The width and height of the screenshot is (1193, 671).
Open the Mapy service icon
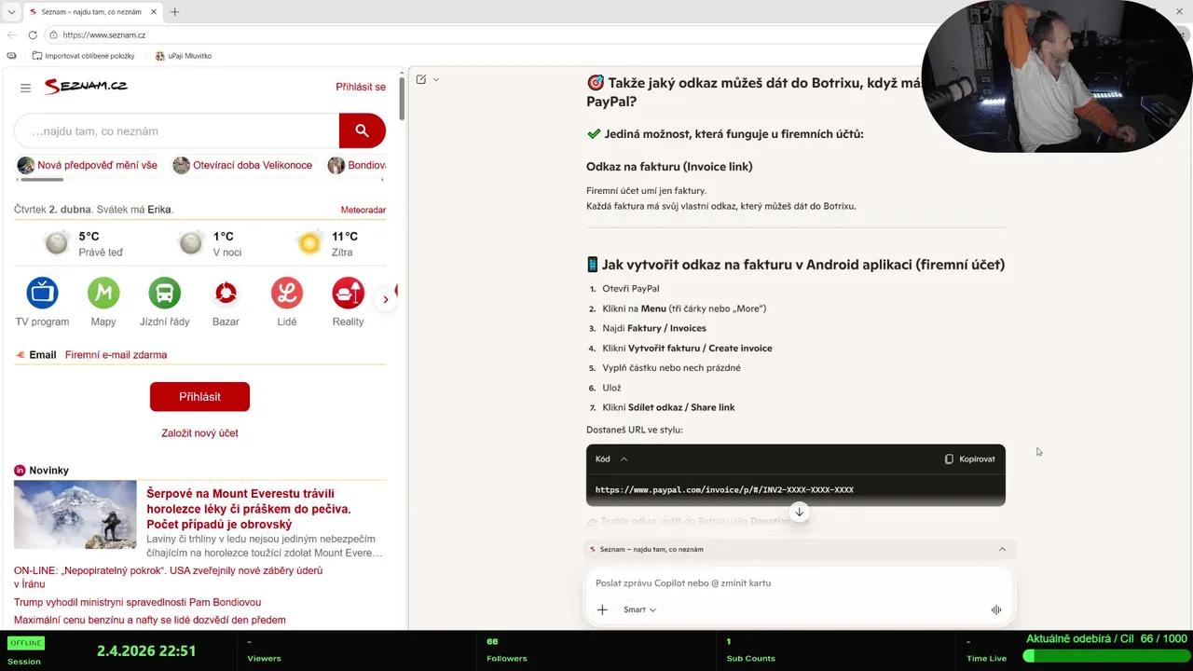103,293
